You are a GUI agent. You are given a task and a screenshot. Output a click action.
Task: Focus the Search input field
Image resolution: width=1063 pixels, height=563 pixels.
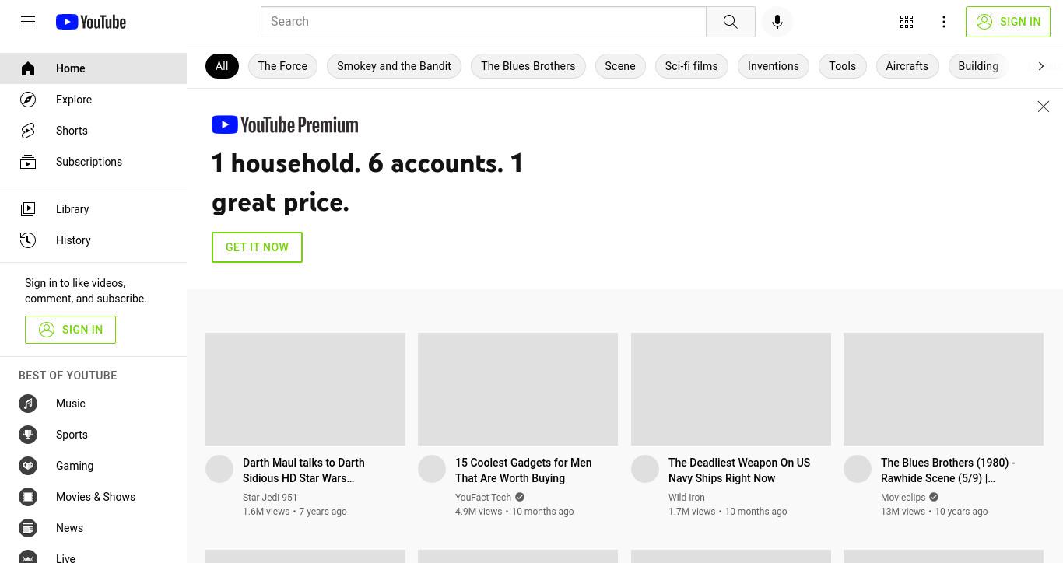pos(483,22)
